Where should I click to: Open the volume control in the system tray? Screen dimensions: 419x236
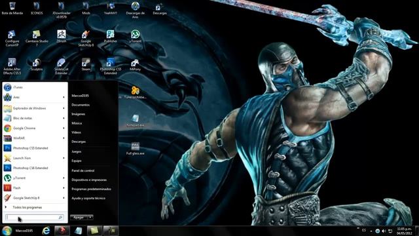click(384, 231)
